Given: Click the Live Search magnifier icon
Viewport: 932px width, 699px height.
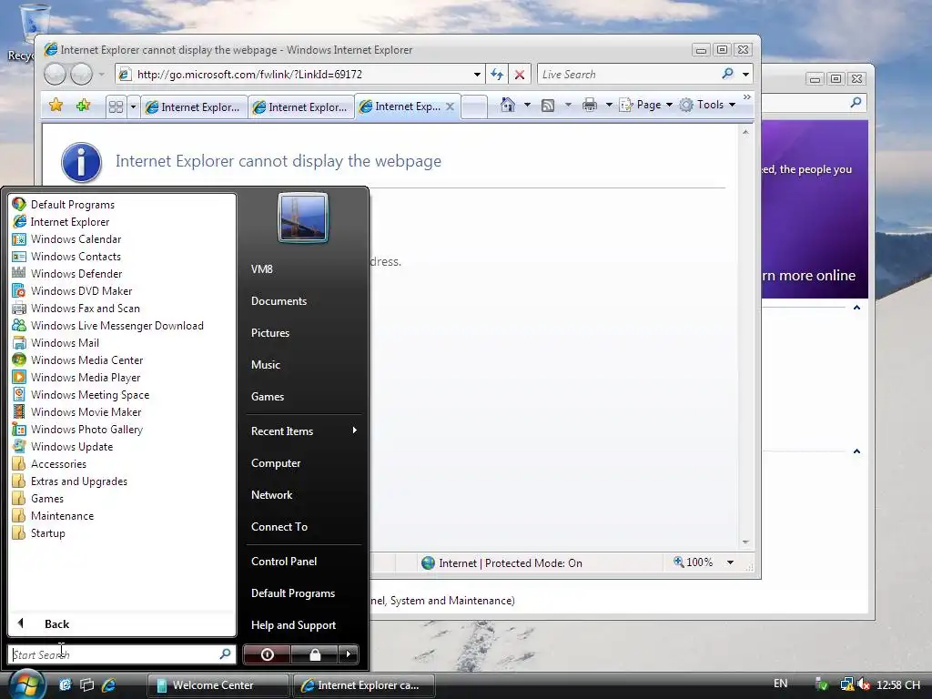Looking at the screenshot, I should [727, 74].
